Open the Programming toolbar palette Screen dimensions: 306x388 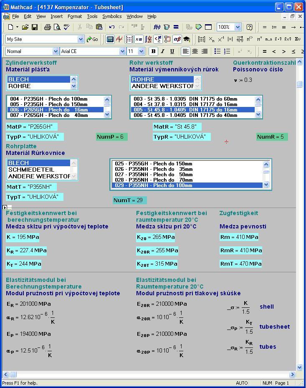(x=167, y=39)
